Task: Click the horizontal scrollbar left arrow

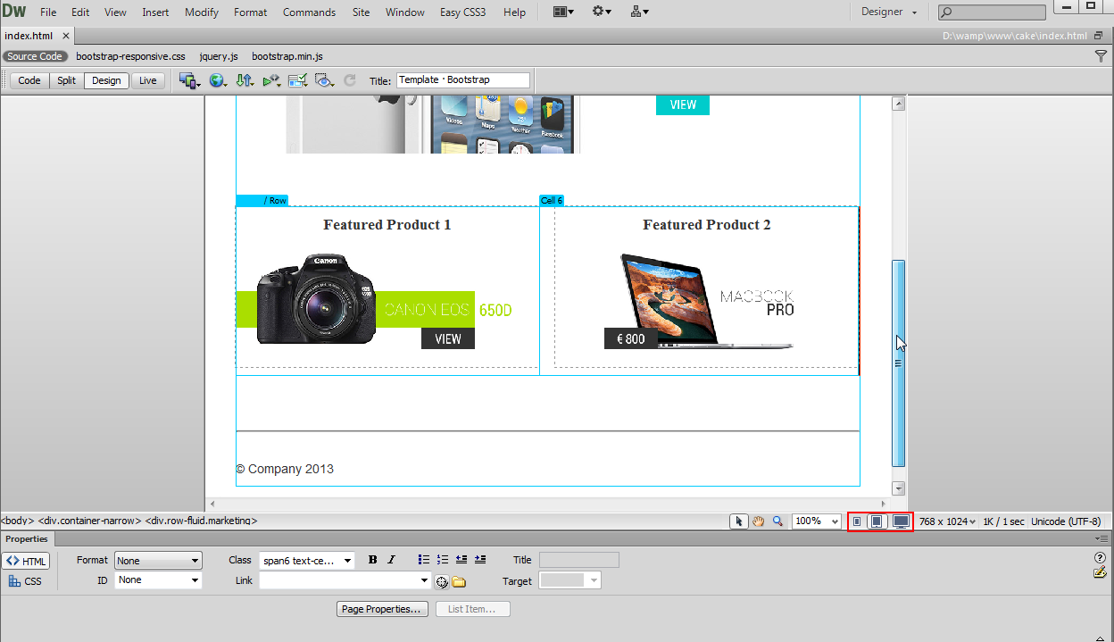Action: pyautogui.click(x=212, y=504)
